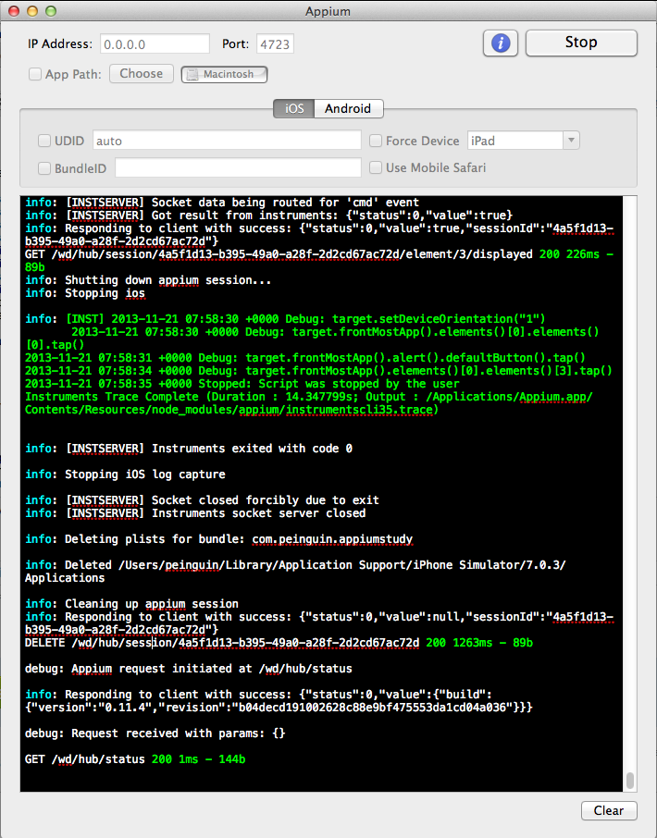Choose an app path file
The image size is (657, 838).
coord(142,74)
